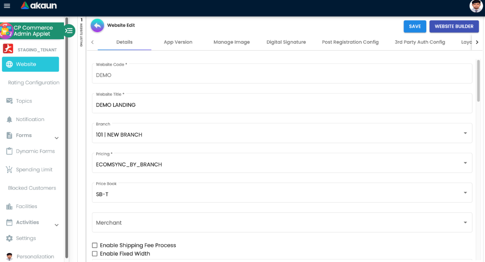Click the Website Code input field
Viewport: 485px width, 262px height.
pos(282,73)
